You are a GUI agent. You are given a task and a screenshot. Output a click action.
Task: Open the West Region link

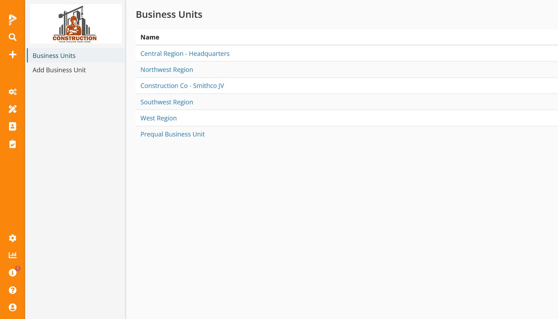click(x=158, y=118)
